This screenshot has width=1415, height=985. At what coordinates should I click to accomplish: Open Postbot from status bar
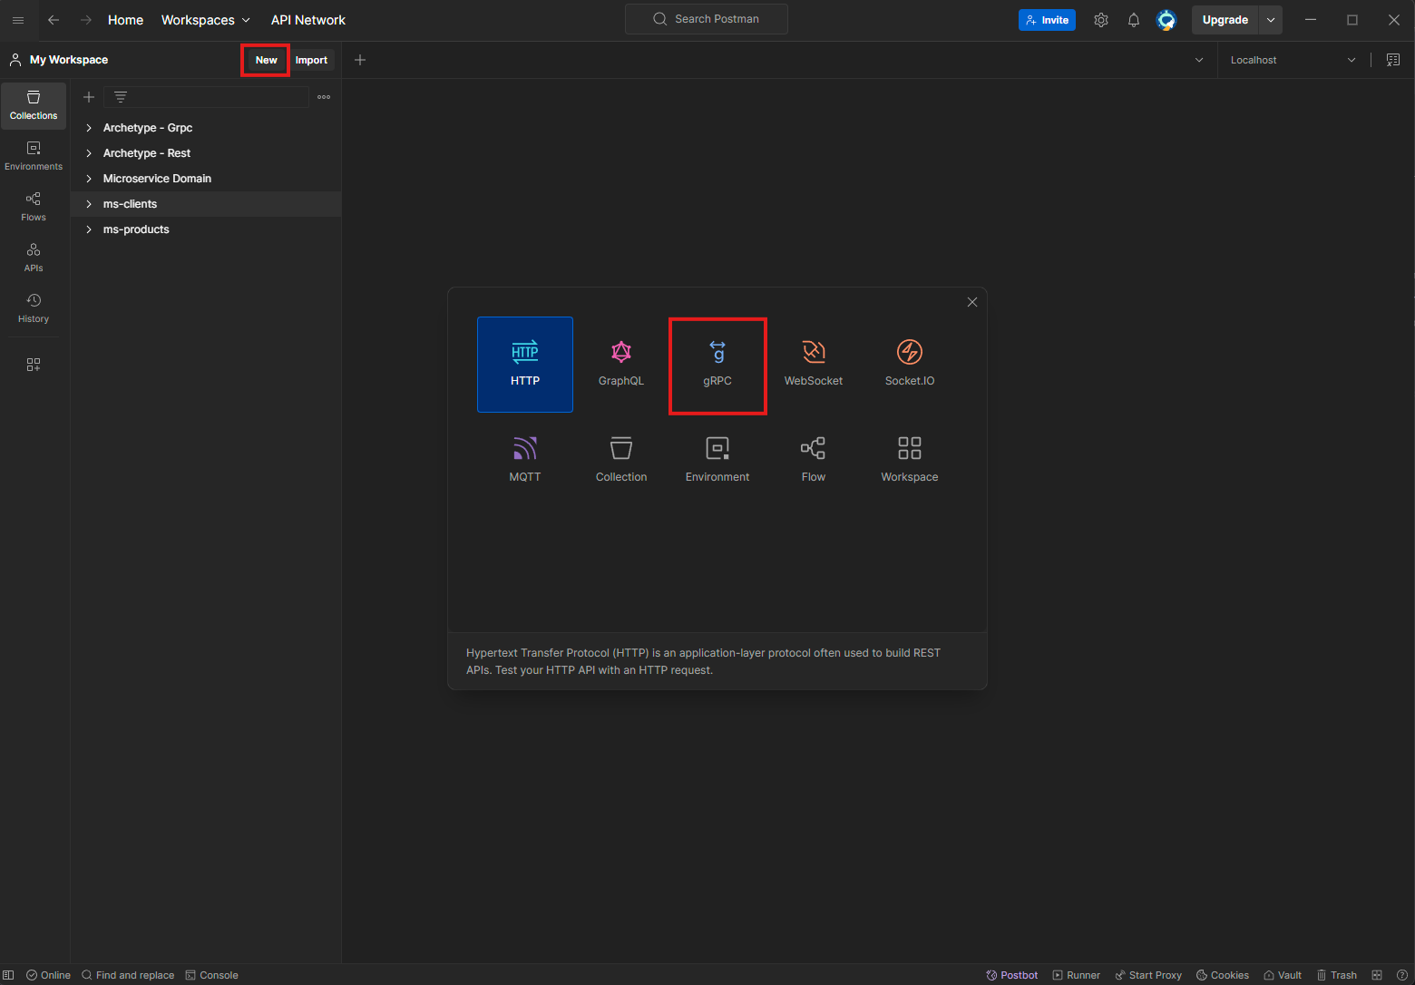click(1011, 975)
